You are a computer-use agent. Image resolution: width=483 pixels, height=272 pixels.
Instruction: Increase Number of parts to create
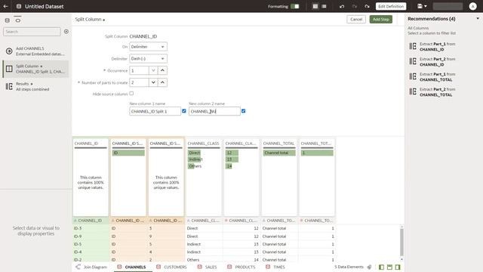[163, 82]
